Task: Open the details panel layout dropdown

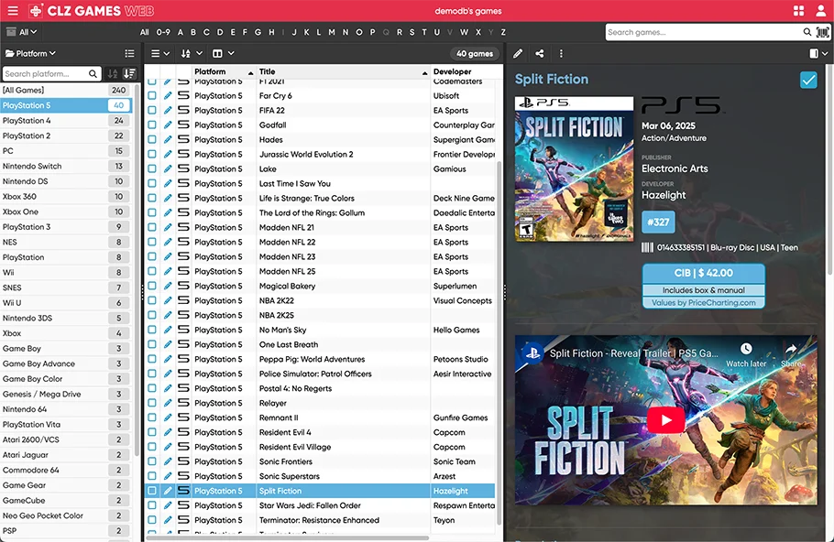Action: click(x=818, y=53)
